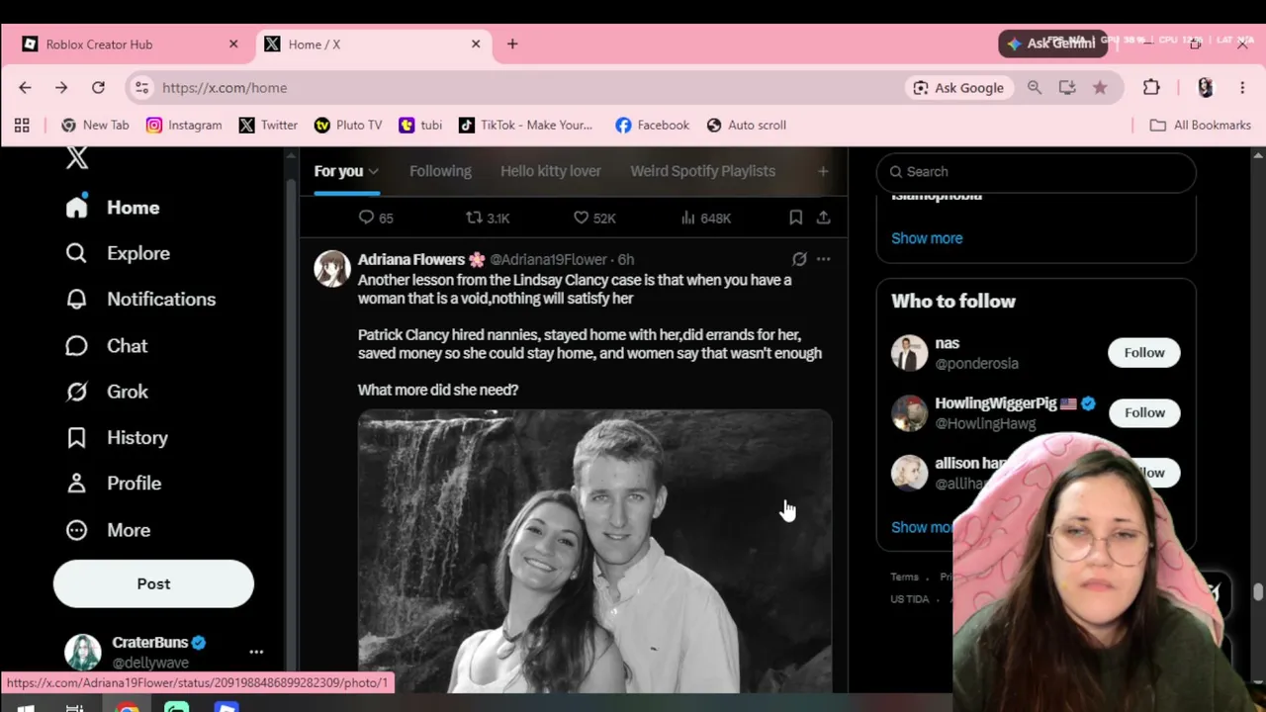Open the browser three-dot menu
This screenshot has width=1266, height=712.
1242,88
